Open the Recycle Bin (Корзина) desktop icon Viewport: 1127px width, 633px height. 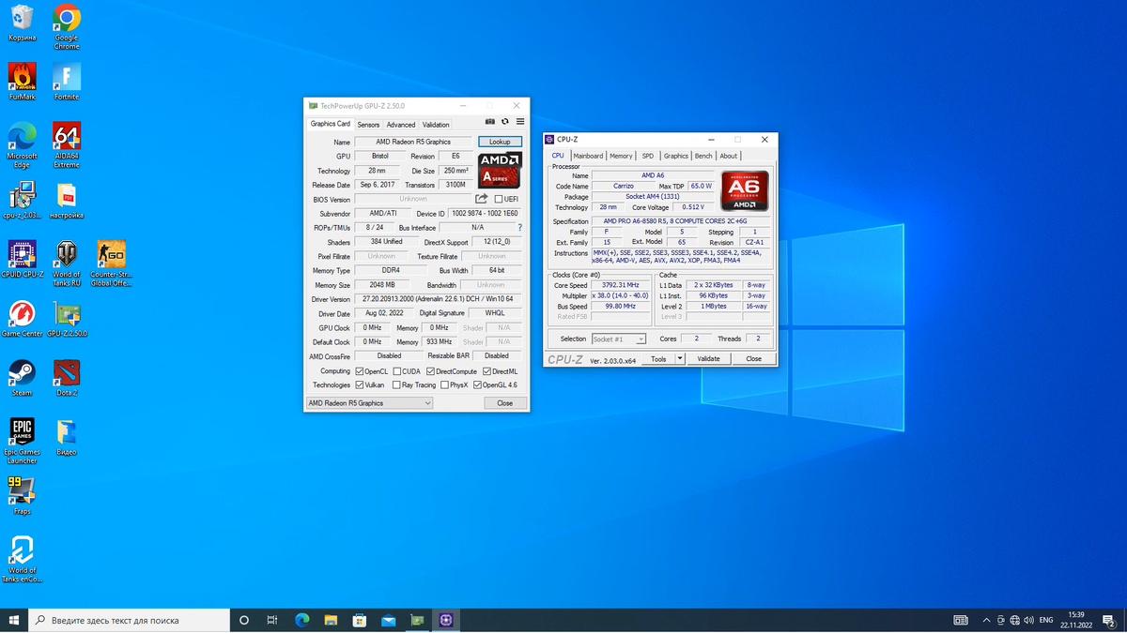[22, 23]
